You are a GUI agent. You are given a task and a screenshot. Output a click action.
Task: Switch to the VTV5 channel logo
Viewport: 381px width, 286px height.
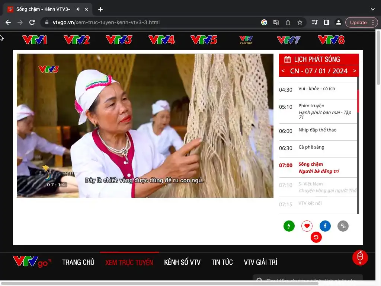(204, 40)
